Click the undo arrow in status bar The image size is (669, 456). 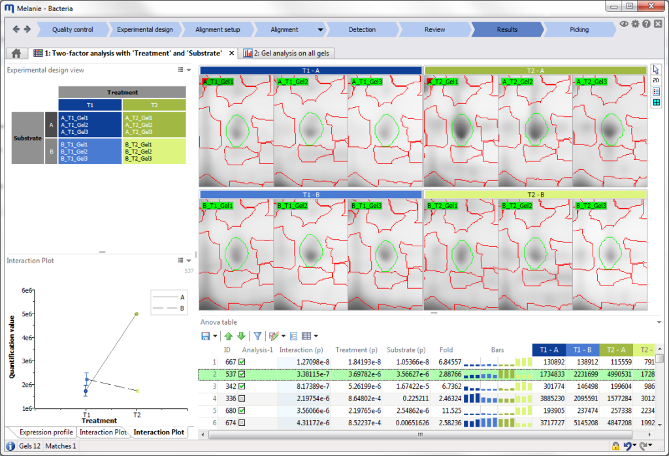pyautogui.click(x=627, y=446)
